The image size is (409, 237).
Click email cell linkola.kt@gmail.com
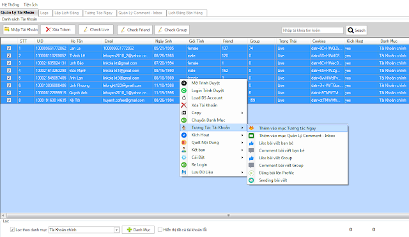[x=127, y=63]
